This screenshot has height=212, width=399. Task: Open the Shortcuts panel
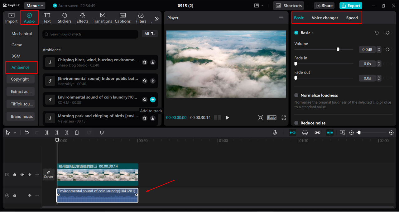[288, 6]
